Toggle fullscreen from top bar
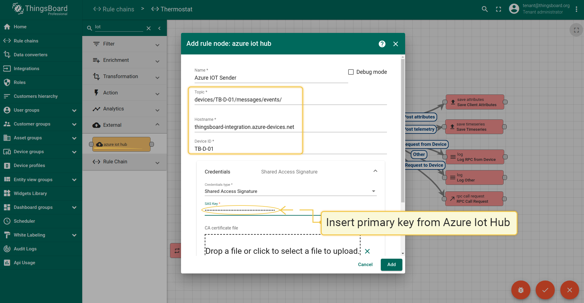The image size is (584, 303). (498, 9)
